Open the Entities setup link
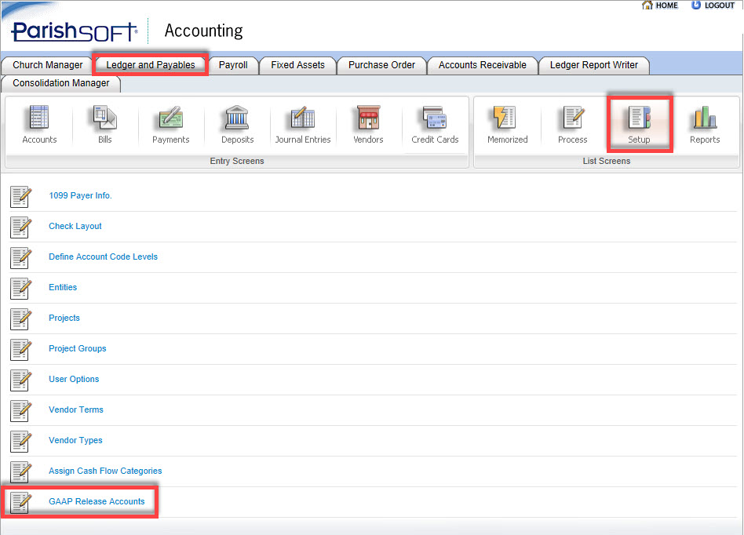744x535 pixels. [x=63, y=287]
